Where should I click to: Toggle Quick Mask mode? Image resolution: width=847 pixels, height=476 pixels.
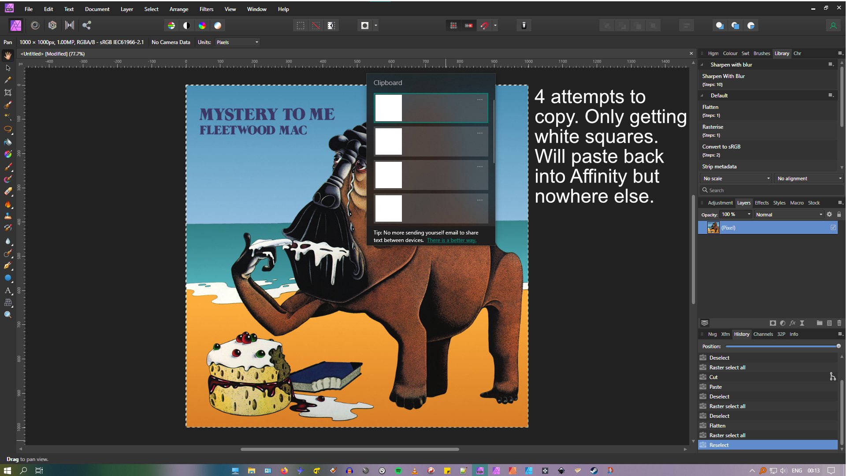click(x=365, y=26)
